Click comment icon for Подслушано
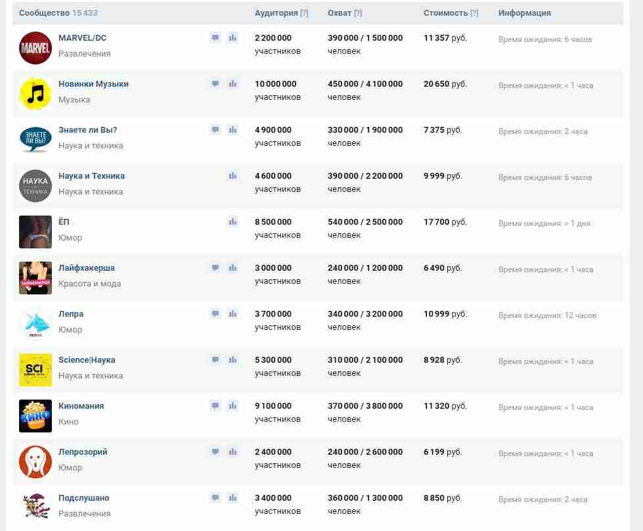The height and width of the screenshot is (531, 643). 215,497
